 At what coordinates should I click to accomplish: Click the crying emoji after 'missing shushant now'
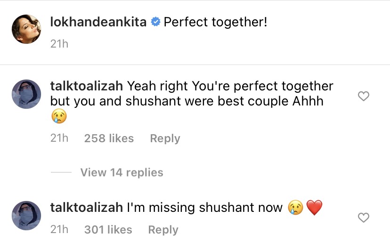click(295, 208)
